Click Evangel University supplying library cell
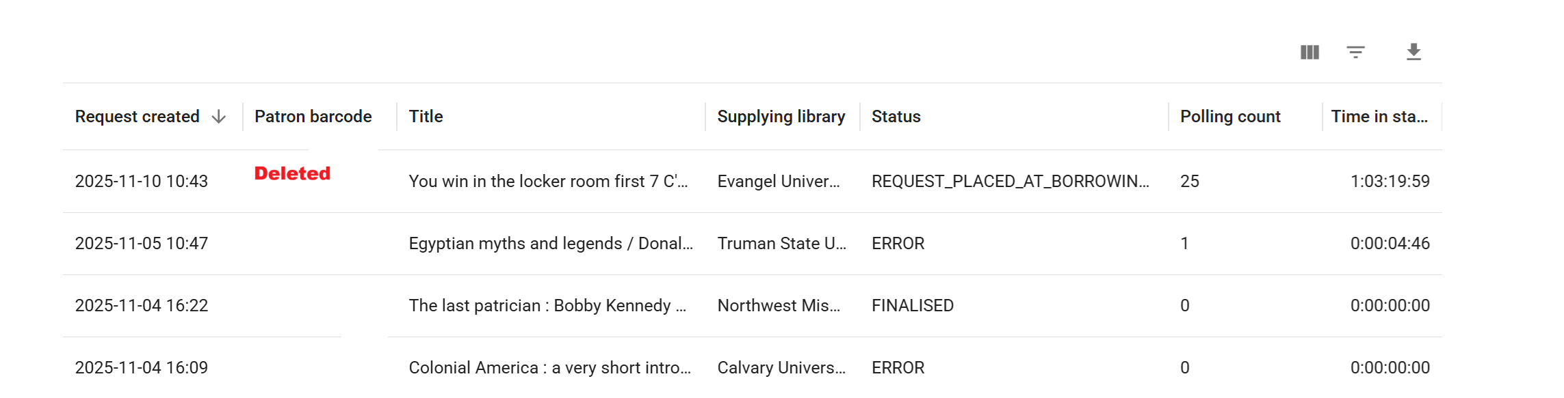This screenshot has width=1564, height=398. click(778, 182)
